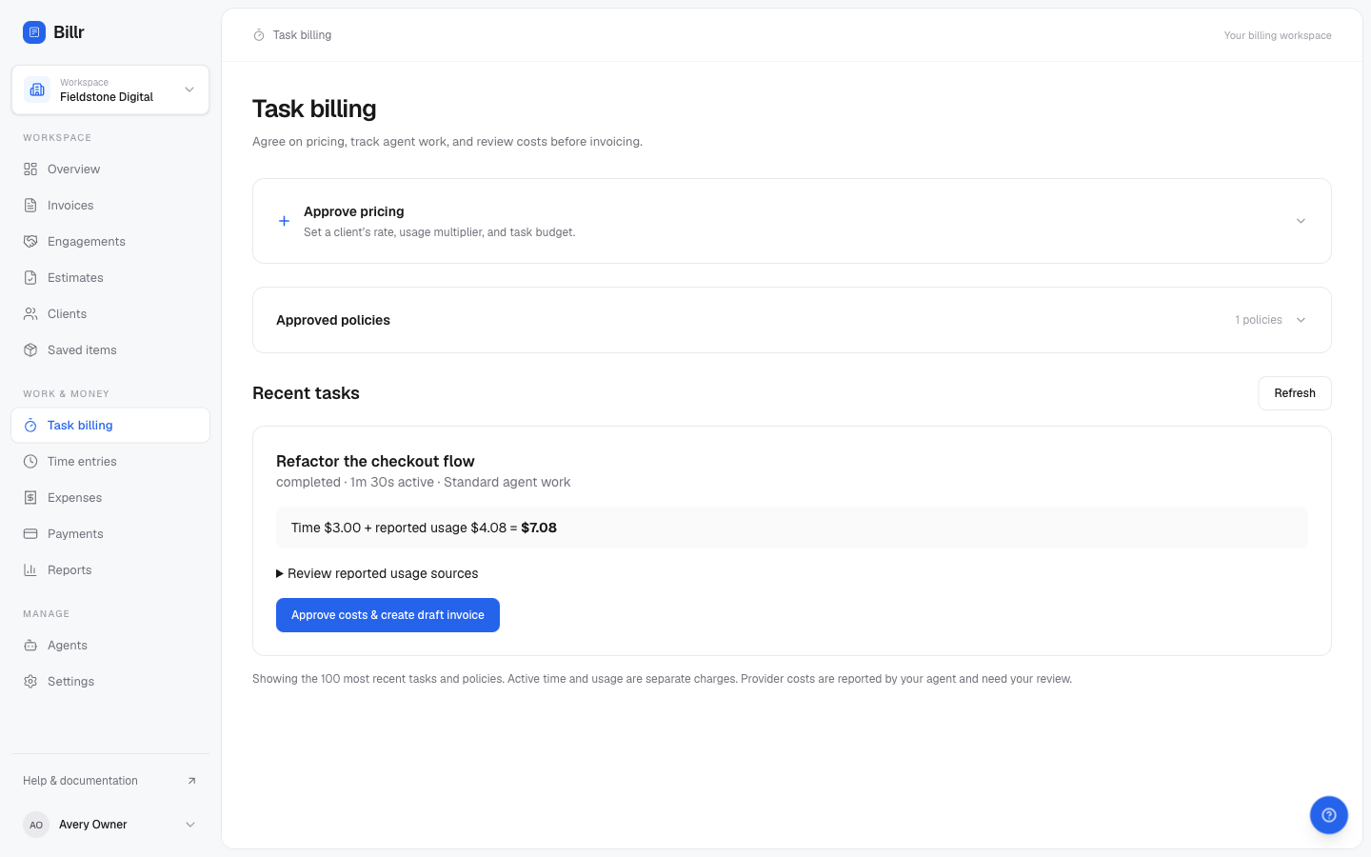Click the "$7.08" total amount

pos(539,528)
